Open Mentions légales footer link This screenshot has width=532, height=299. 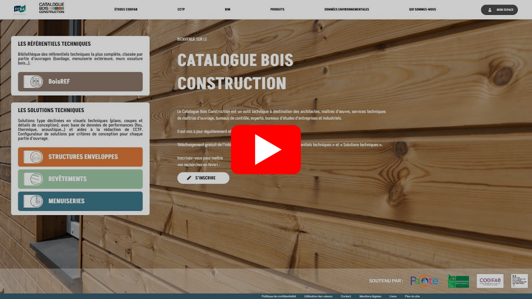pos(370,297)
